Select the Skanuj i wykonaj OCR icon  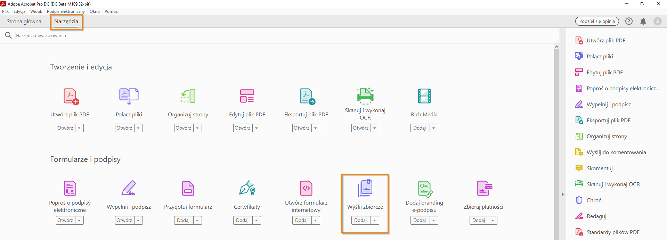pyautogui.click(x=365, y=96)
